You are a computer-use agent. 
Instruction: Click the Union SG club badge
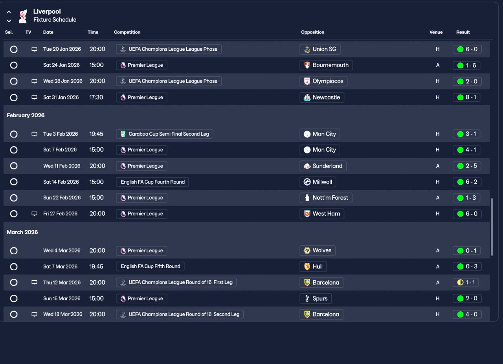point(307,50)
